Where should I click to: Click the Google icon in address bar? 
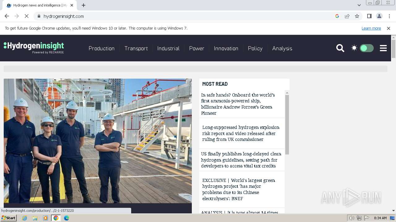(337, 16)
